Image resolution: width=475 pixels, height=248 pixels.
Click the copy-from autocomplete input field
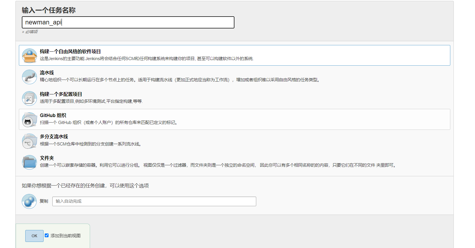(x=154, y=201)
